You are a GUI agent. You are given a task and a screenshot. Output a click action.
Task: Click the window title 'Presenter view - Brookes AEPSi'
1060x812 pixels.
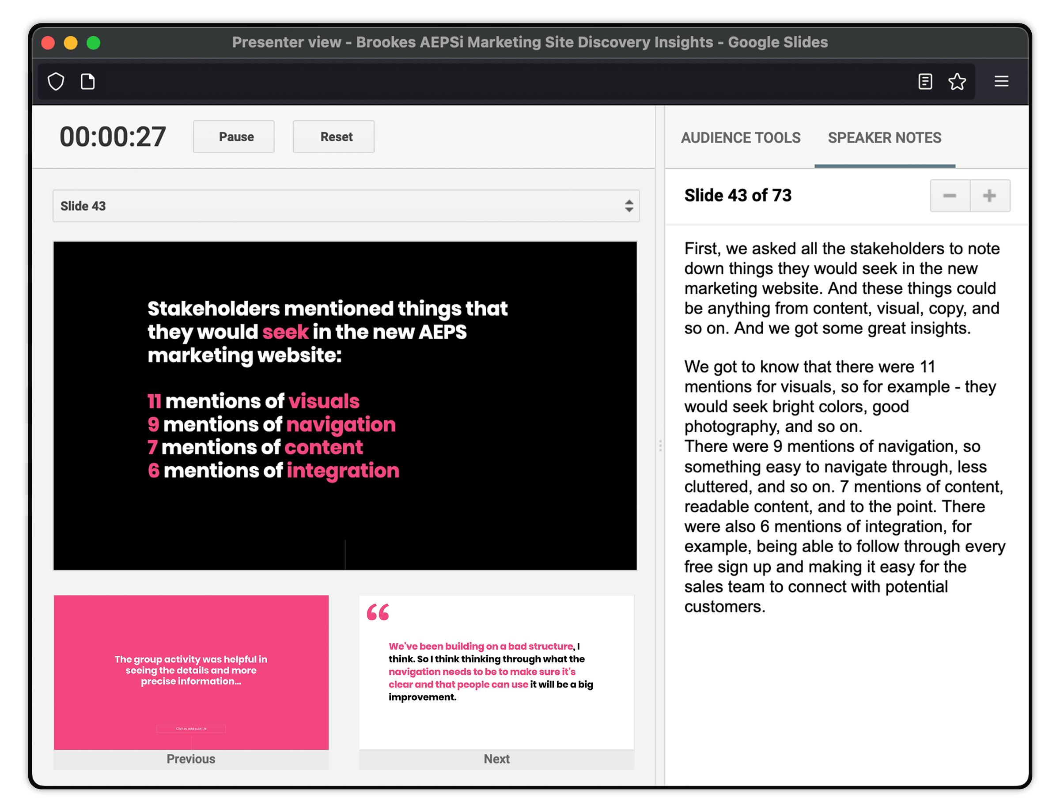[x=530, y=42]
